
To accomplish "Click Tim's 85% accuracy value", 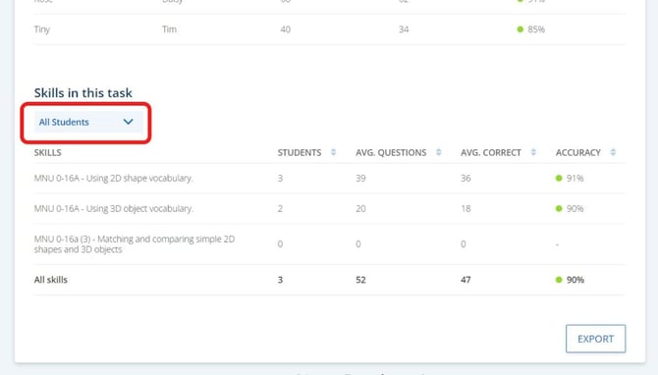I will 536,29.
